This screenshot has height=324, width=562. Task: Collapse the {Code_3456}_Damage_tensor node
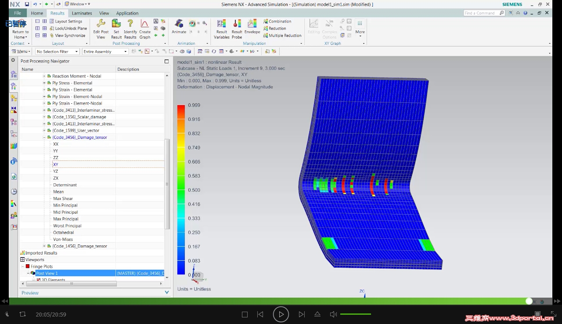tap(44, 137)
